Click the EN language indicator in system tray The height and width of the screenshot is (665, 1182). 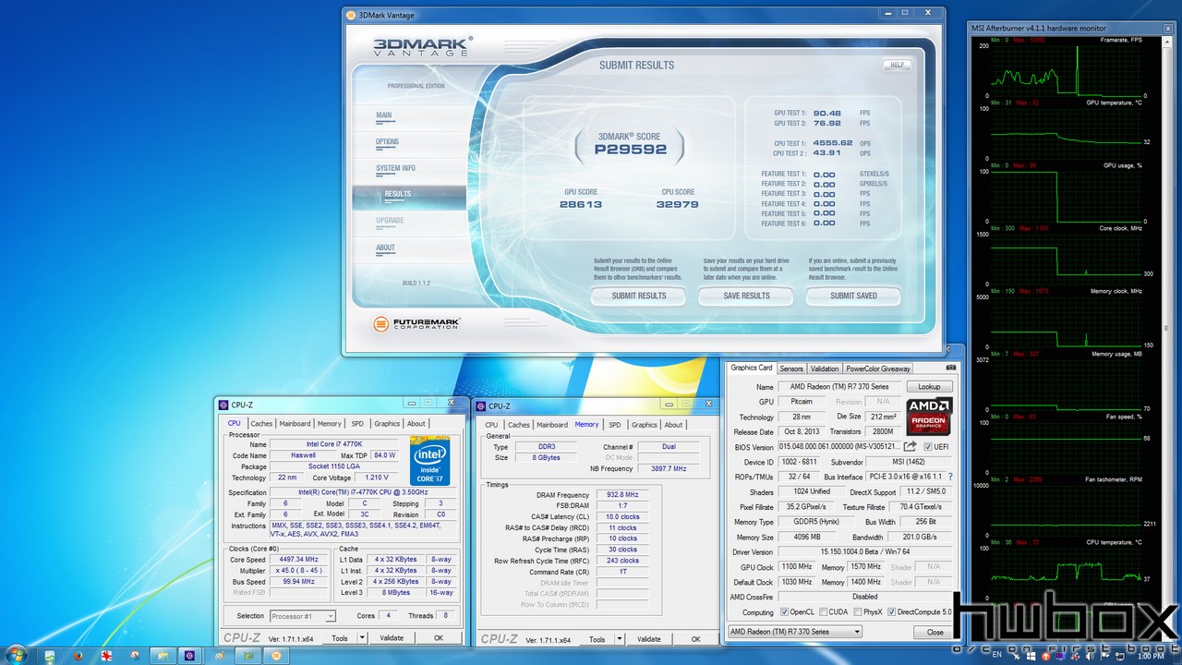point(996,656)
